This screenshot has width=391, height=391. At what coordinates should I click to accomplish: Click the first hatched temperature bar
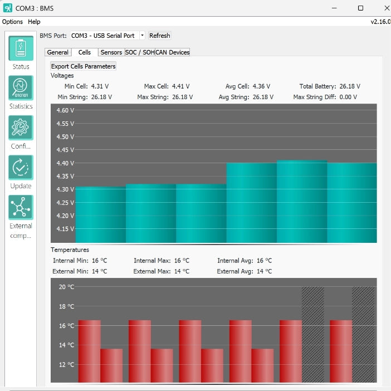(312, 334)
